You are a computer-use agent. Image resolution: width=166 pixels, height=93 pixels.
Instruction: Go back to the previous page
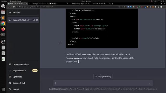pyautogui.click(x=8, y=7)
